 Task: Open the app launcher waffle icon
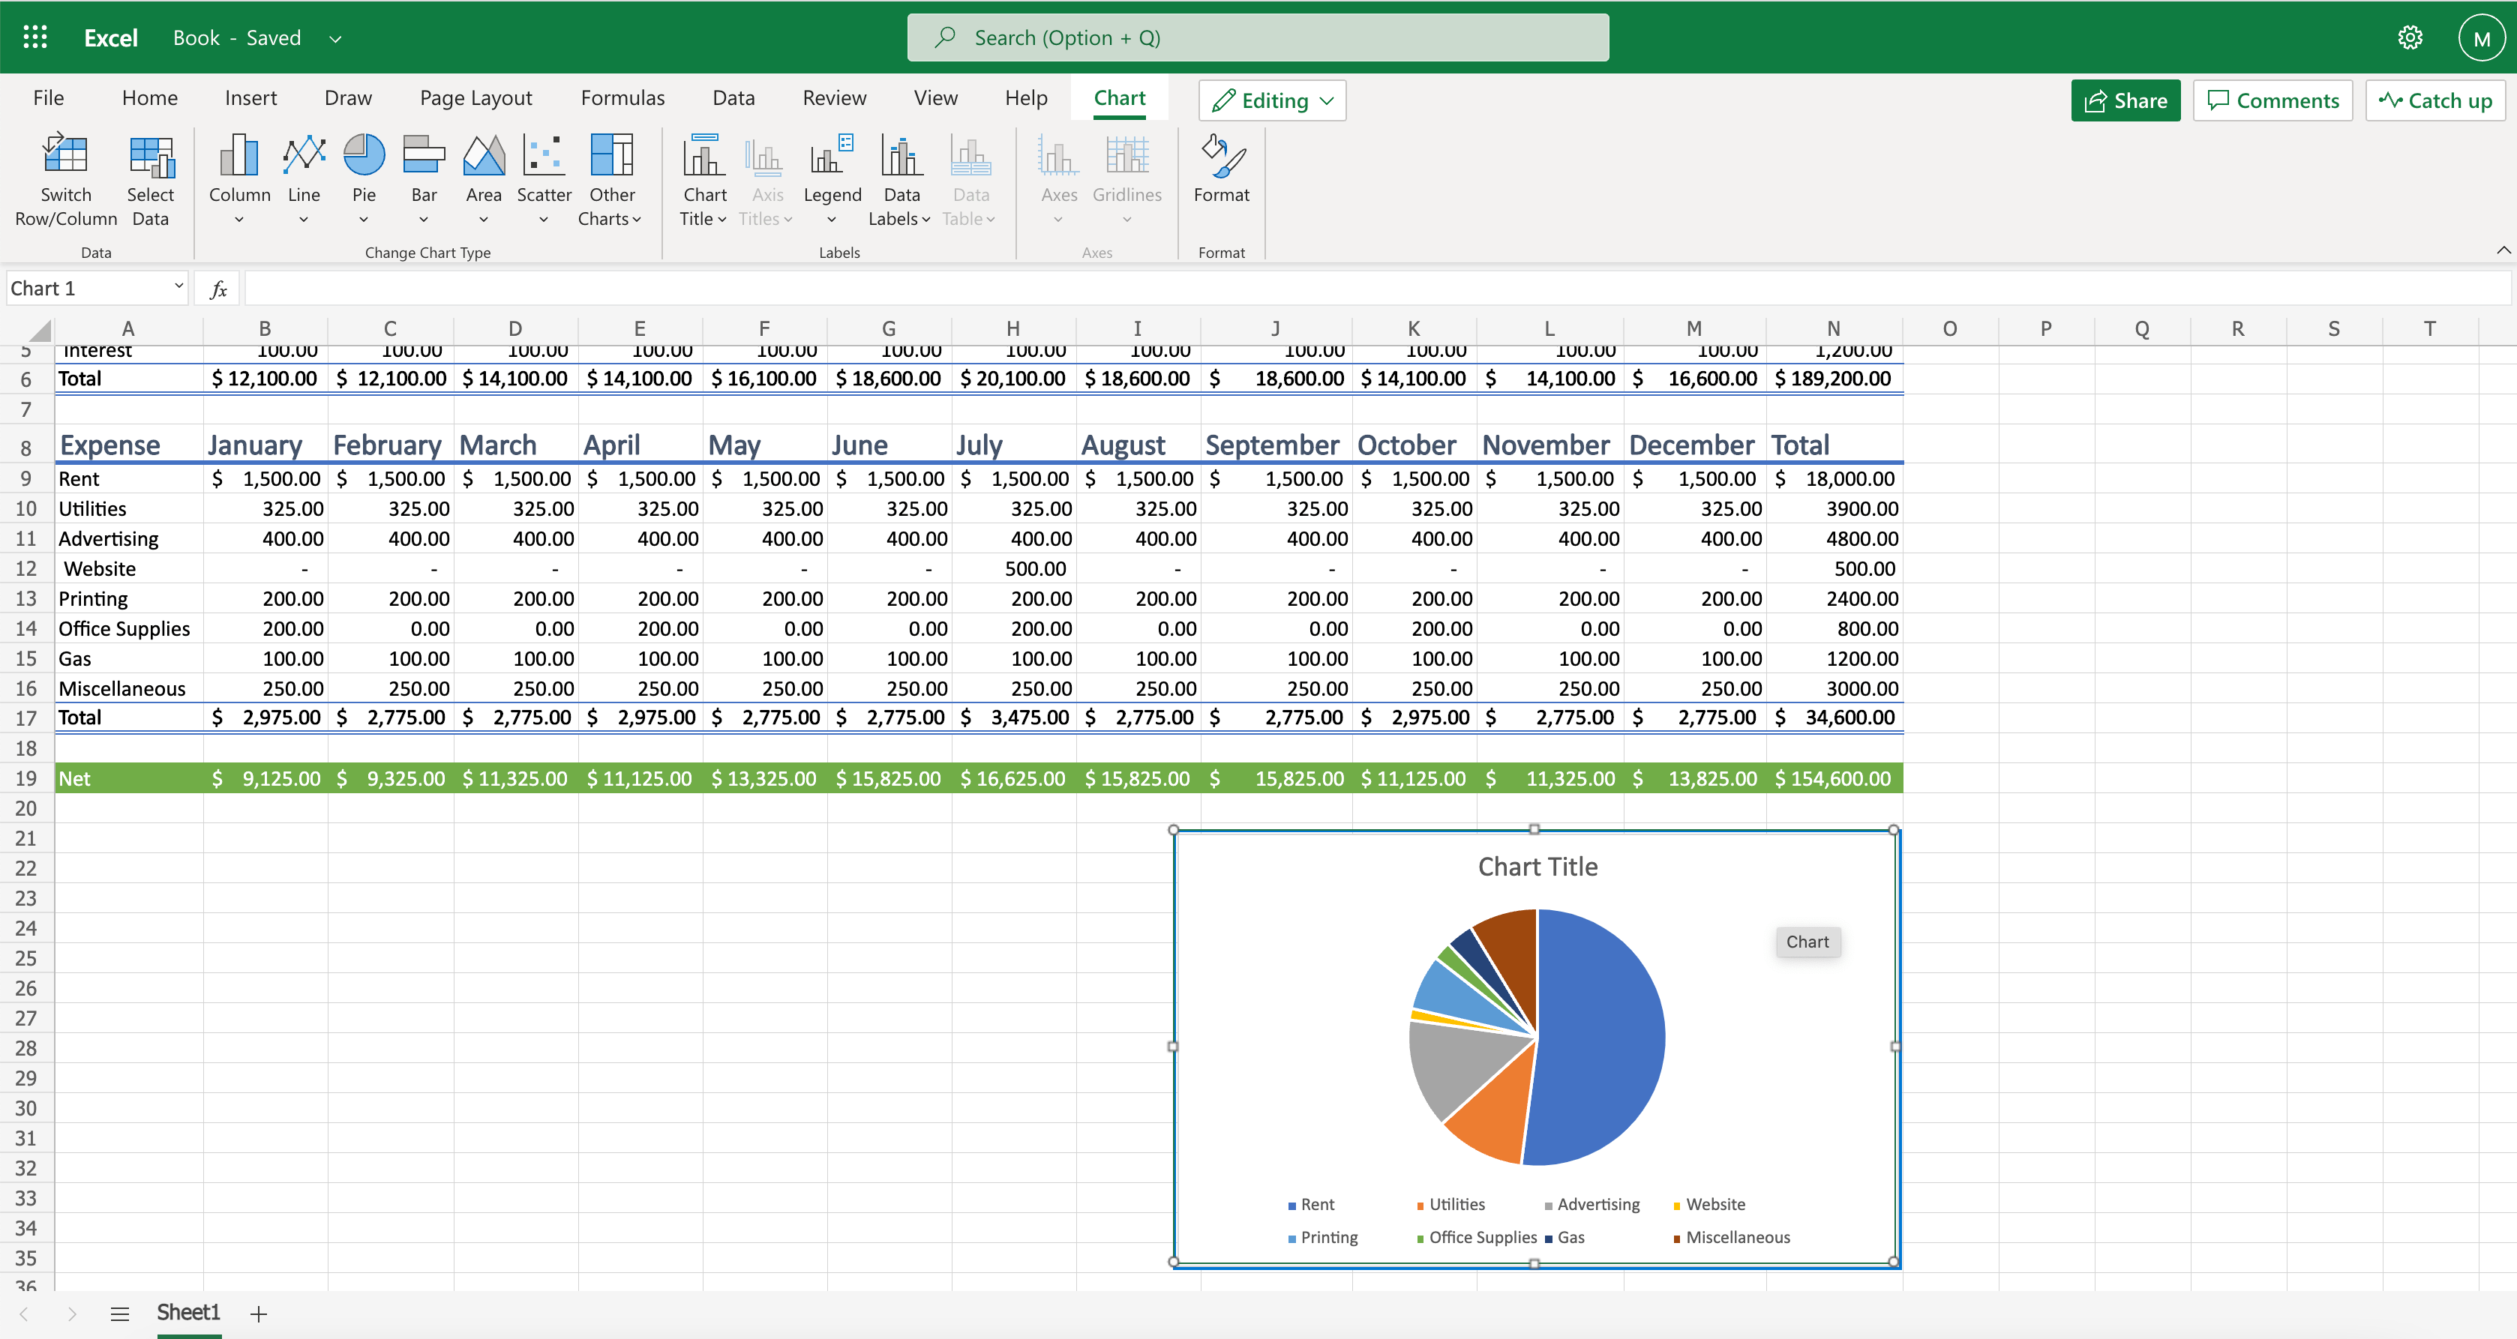pyautogui.click(x=35, y=37)
